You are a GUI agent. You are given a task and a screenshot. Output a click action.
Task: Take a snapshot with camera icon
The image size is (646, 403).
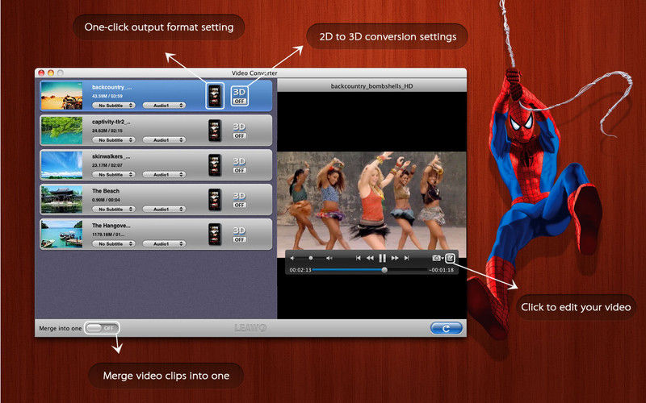(436, 258)
